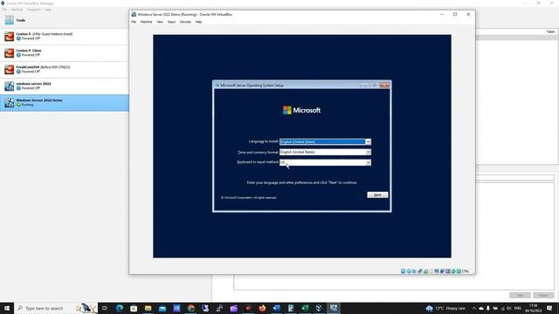Click the recording status icon in VM status bar
Image resolution: width=559 pixels, height=314 pixels.
click(442, 271)
